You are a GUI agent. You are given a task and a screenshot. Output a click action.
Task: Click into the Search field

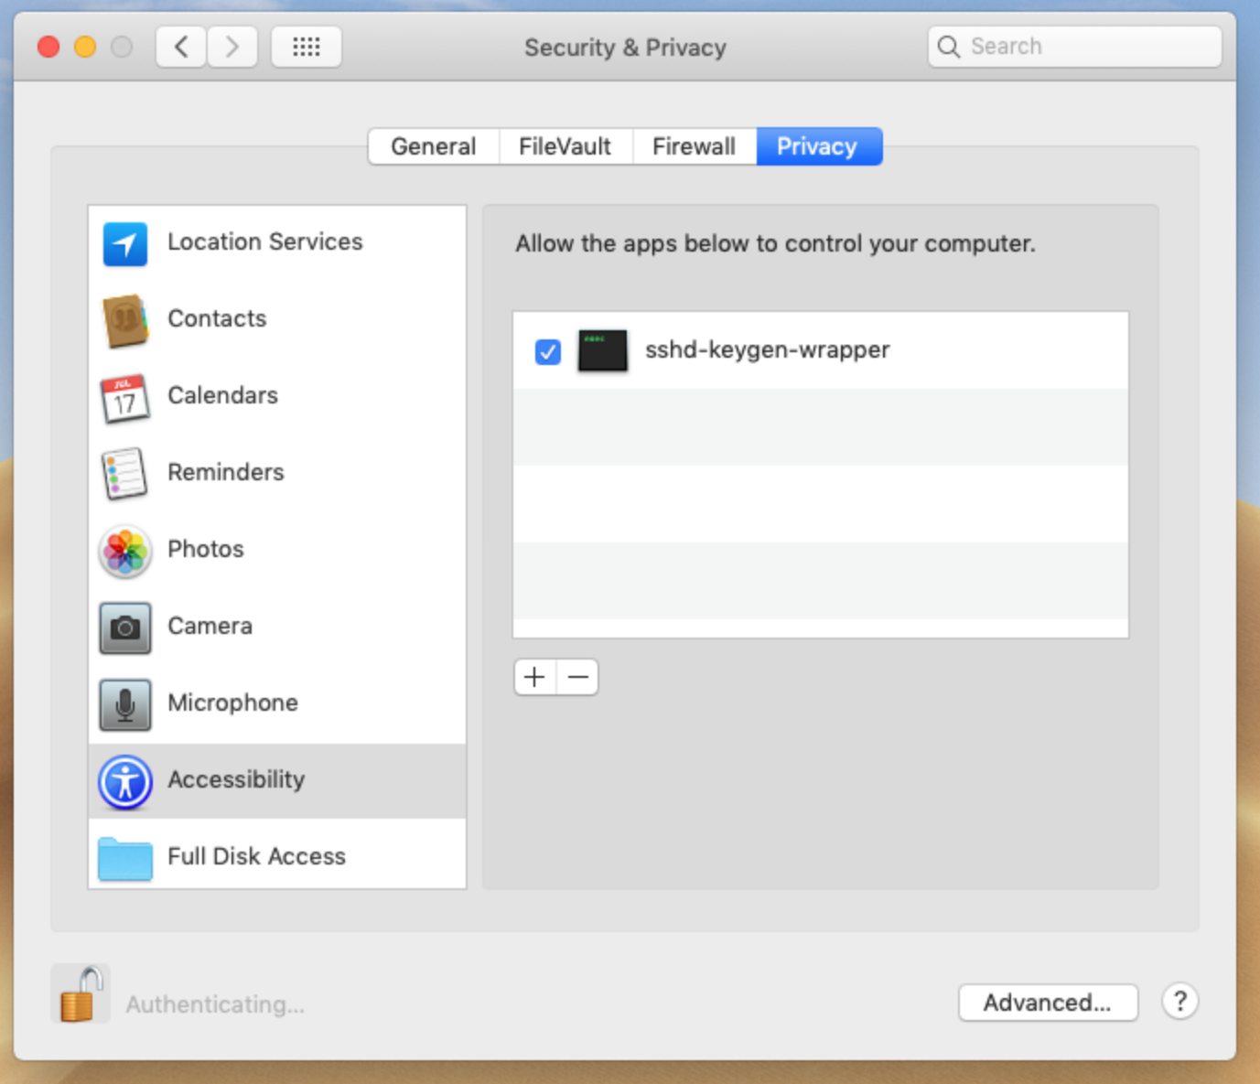click(x=1075, y=47)
